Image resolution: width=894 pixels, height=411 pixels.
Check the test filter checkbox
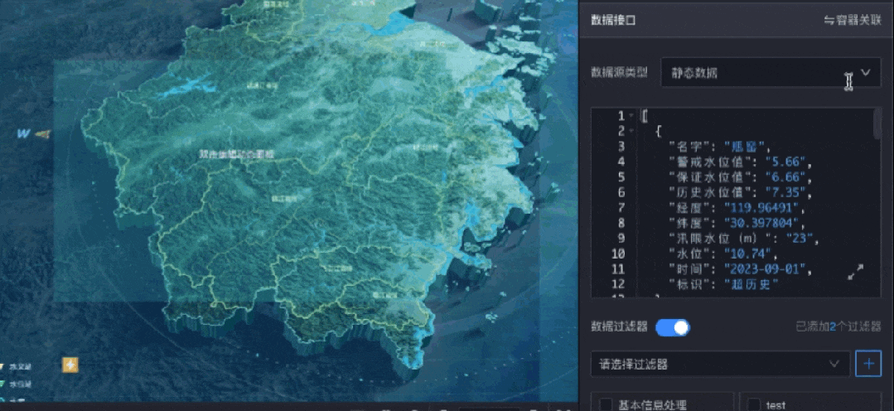coord(754,404)
